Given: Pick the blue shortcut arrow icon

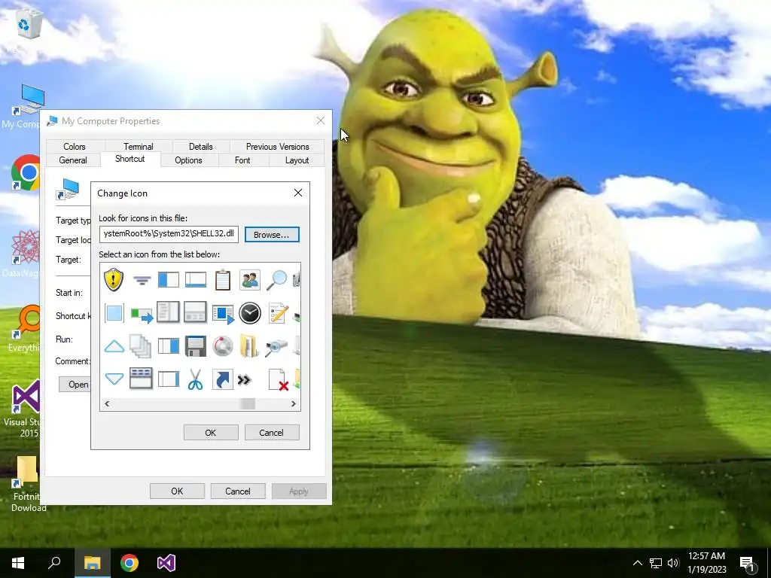Looking at the screenshot, I should click(x=222, y=379).
